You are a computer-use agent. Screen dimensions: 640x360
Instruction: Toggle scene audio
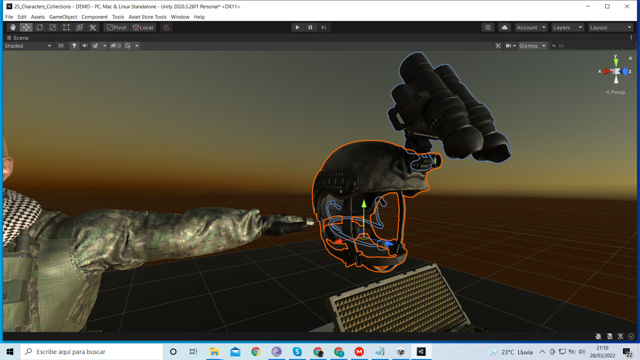[85, 46]
